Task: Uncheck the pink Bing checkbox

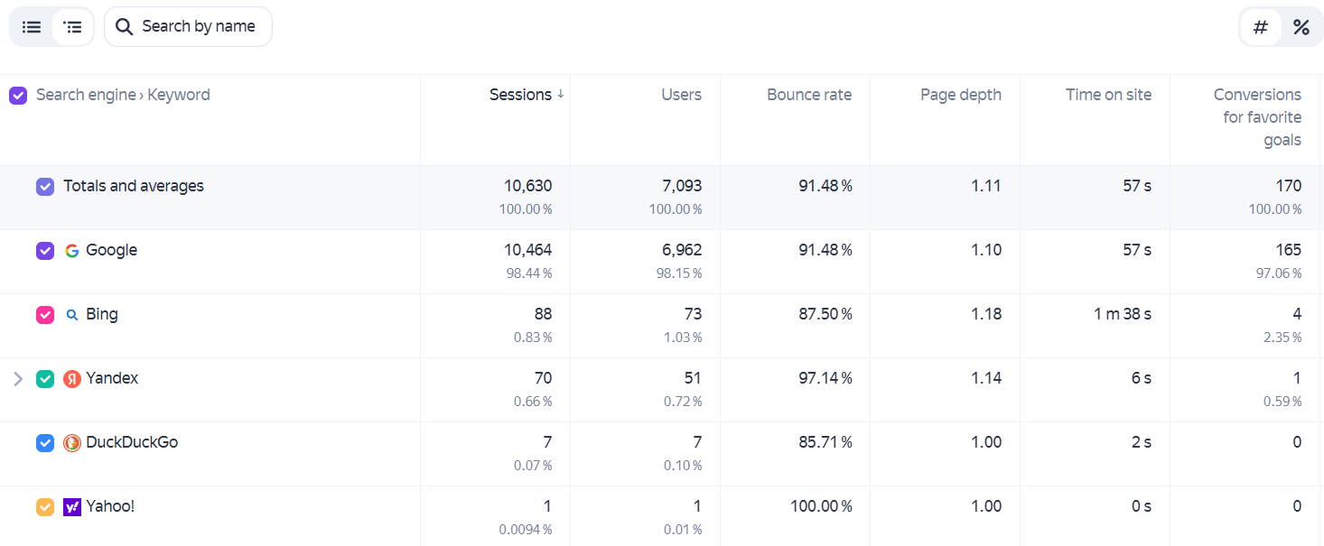Action: click(x=45, y=315)
